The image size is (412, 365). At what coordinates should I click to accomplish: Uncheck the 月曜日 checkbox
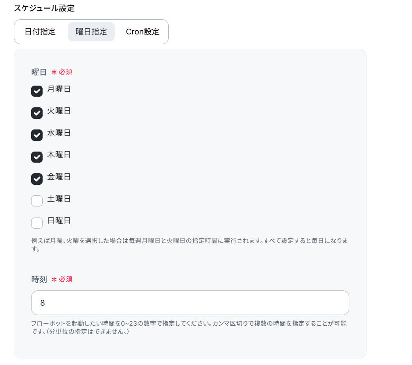(x=37, y=91)
